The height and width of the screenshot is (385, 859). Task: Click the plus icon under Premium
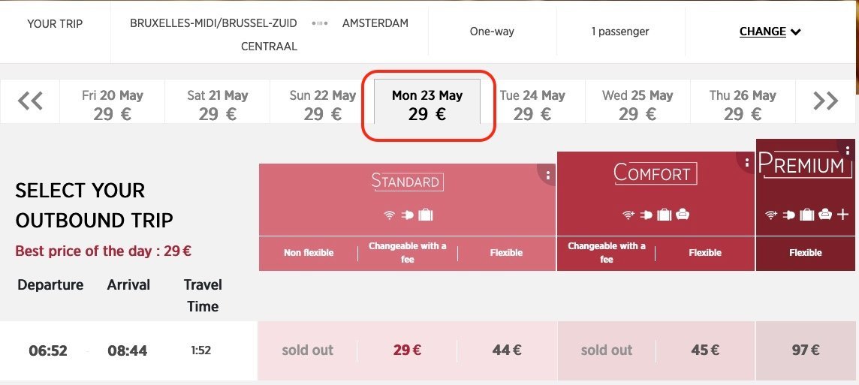coord(843,215)
